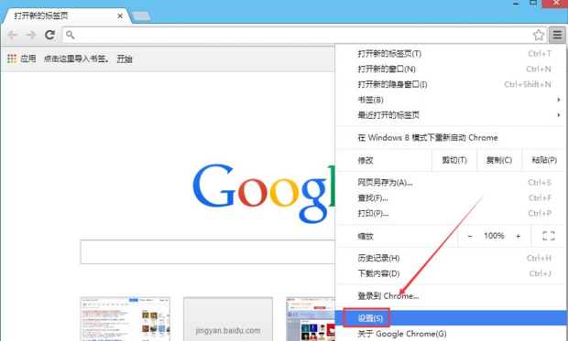Open 关于 Google Chrome(G)
The width and height of the screenshot is (568, 341).
[x=451, y=334]
